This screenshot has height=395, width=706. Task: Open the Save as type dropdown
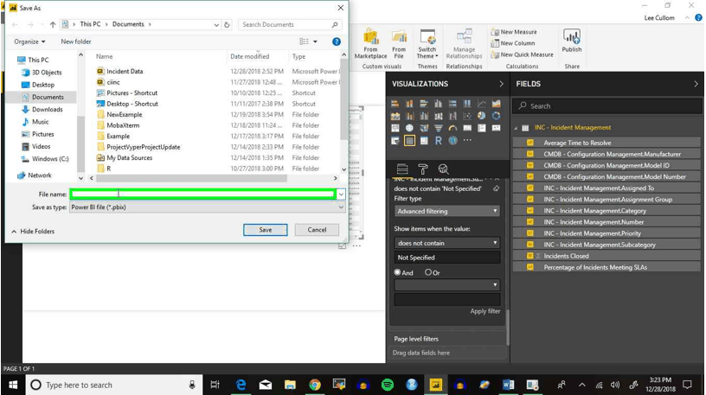point(341,207)
